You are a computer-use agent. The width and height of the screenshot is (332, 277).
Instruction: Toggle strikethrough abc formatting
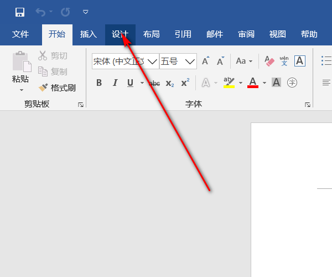coord(155,83)
